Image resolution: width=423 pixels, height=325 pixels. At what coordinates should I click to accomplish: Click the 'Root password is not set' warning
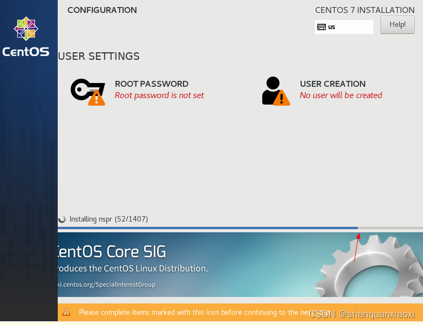point(159,95)
